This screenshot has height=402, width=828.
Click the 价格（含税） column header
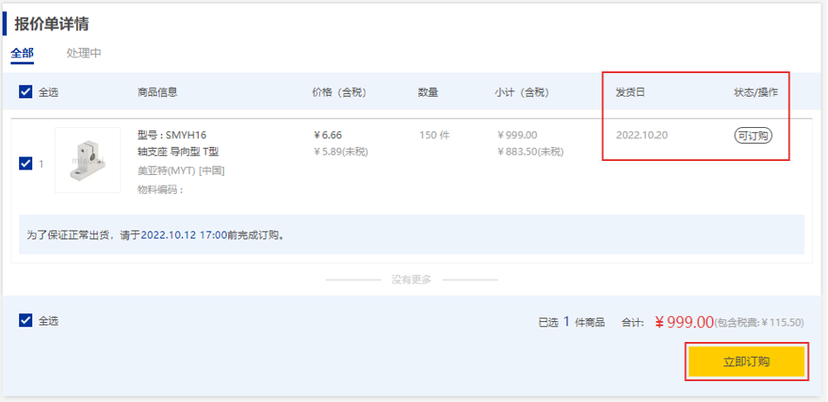(x=341, y=92)
